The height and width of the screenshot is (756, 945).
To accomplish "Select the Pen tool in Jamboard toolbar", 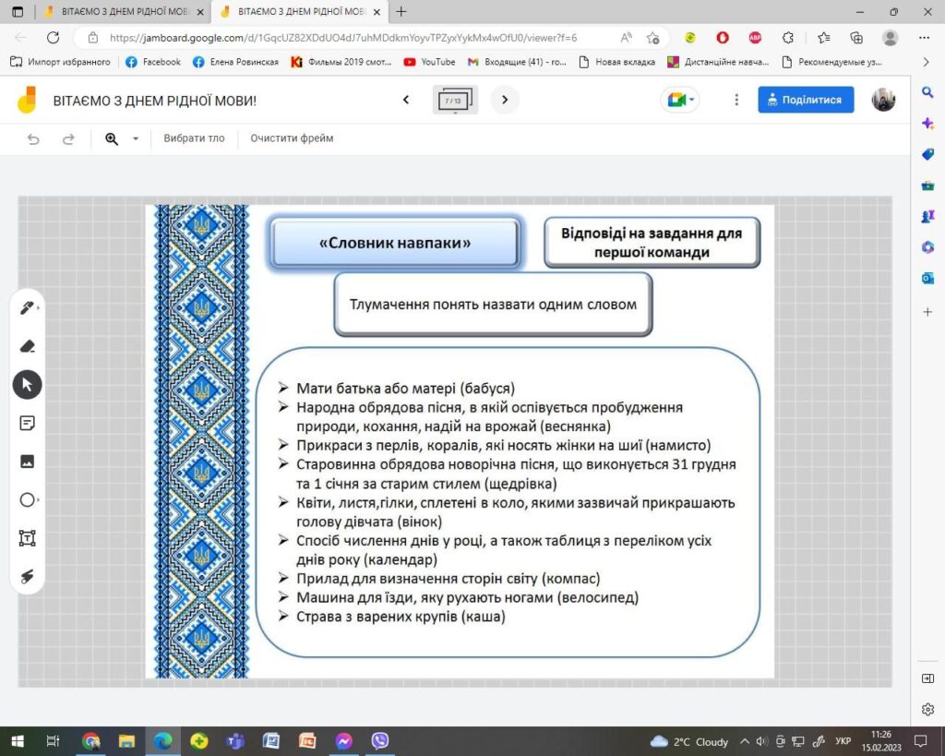I will (x=27, y=308).
